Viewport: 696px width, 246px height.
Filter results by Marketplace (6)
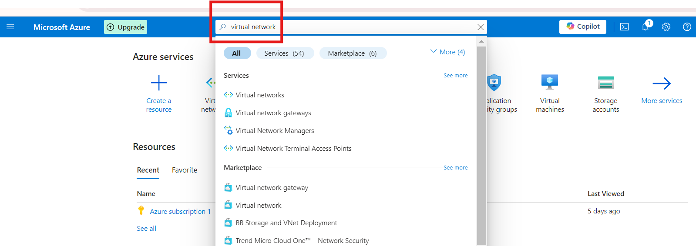click(352, 53)
